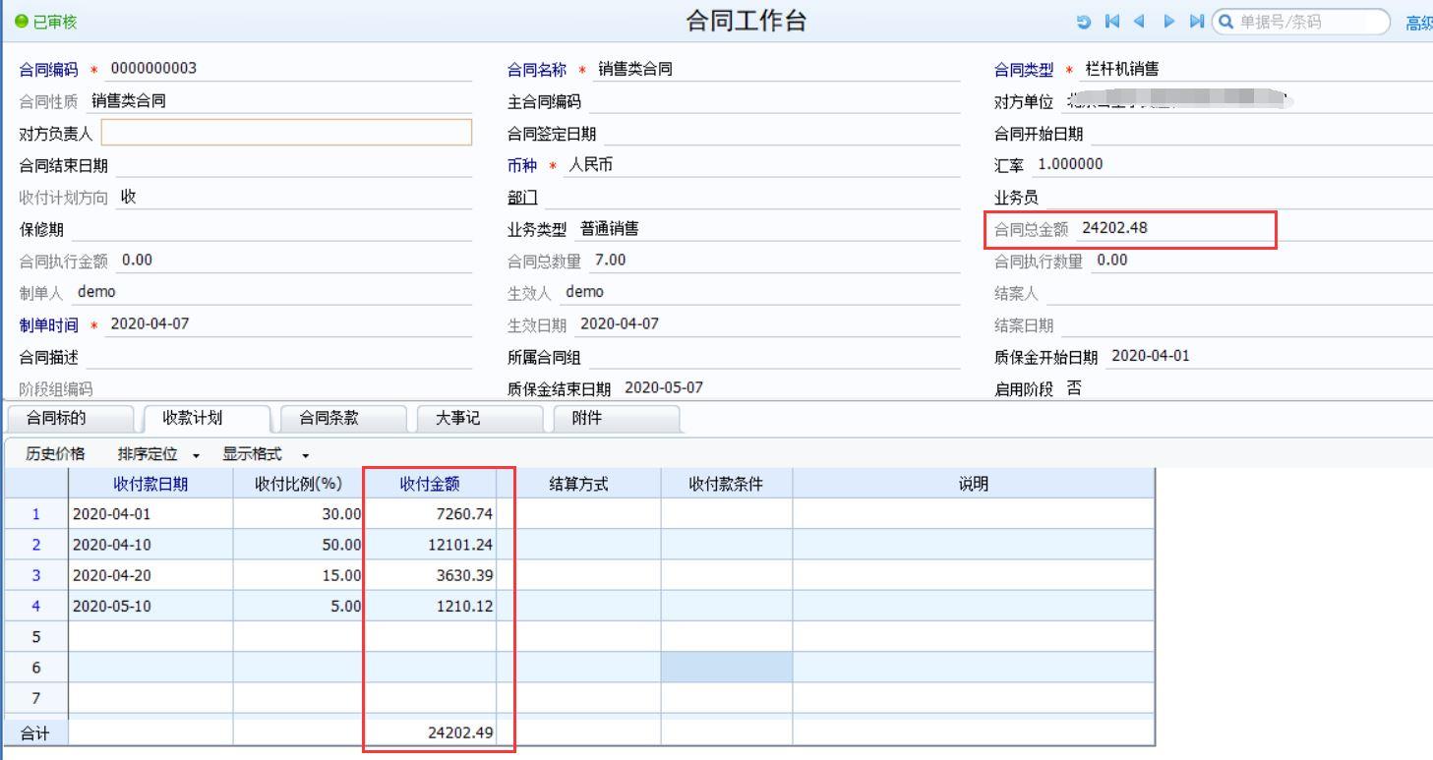Click the 合同名称 label link

(537, 69)
